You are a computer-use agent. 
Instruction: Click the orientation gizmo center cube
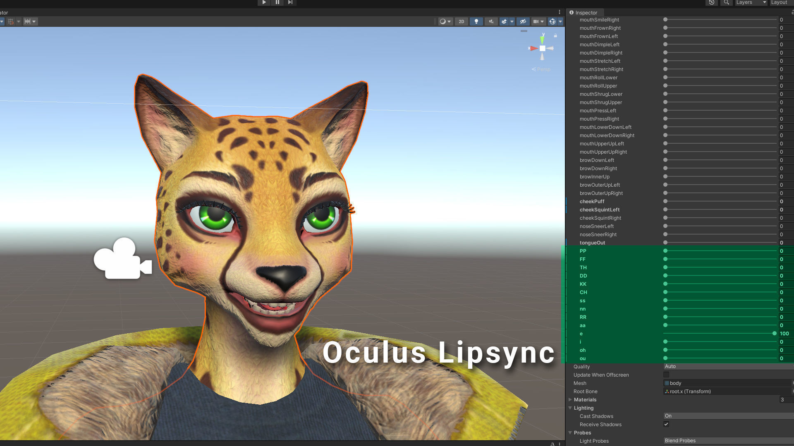[542, 48]
